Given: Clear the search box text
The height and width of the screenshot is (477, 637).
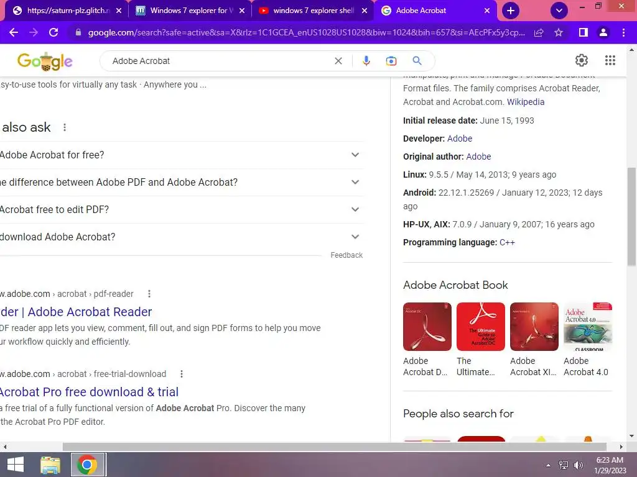Looking at the screenshot, I should (x=338, y=61).
